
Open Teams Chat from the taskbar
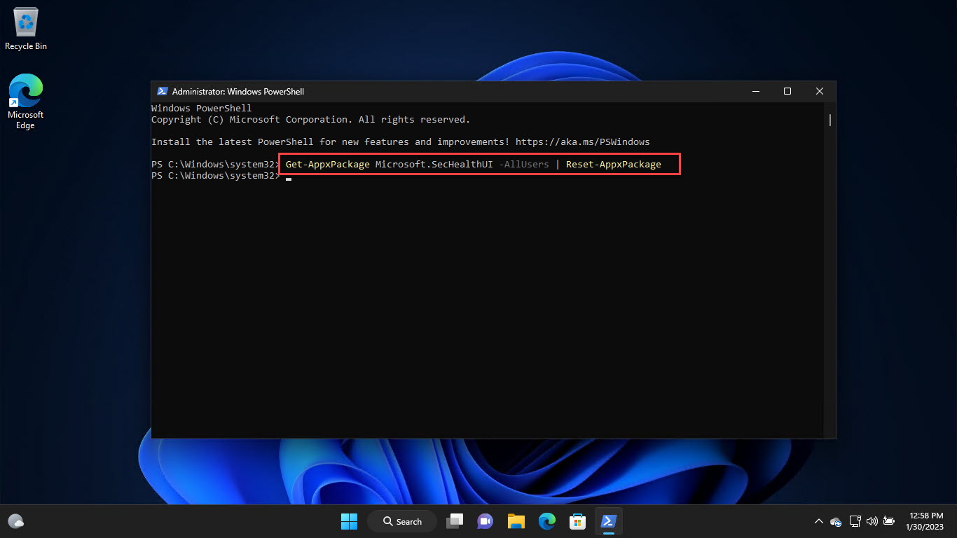pos(485,521)
